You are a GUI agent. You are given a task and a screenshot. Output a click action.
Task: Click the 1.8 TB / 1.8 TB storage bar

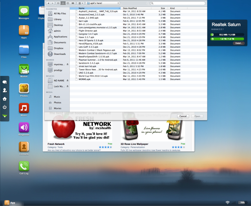pos(227,39)
